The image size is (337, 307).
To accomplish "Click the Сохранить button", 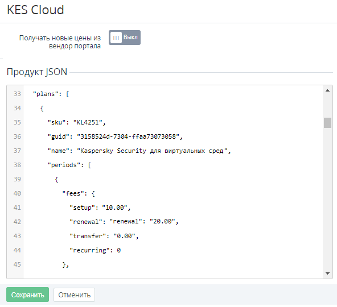I will (27, 294).
